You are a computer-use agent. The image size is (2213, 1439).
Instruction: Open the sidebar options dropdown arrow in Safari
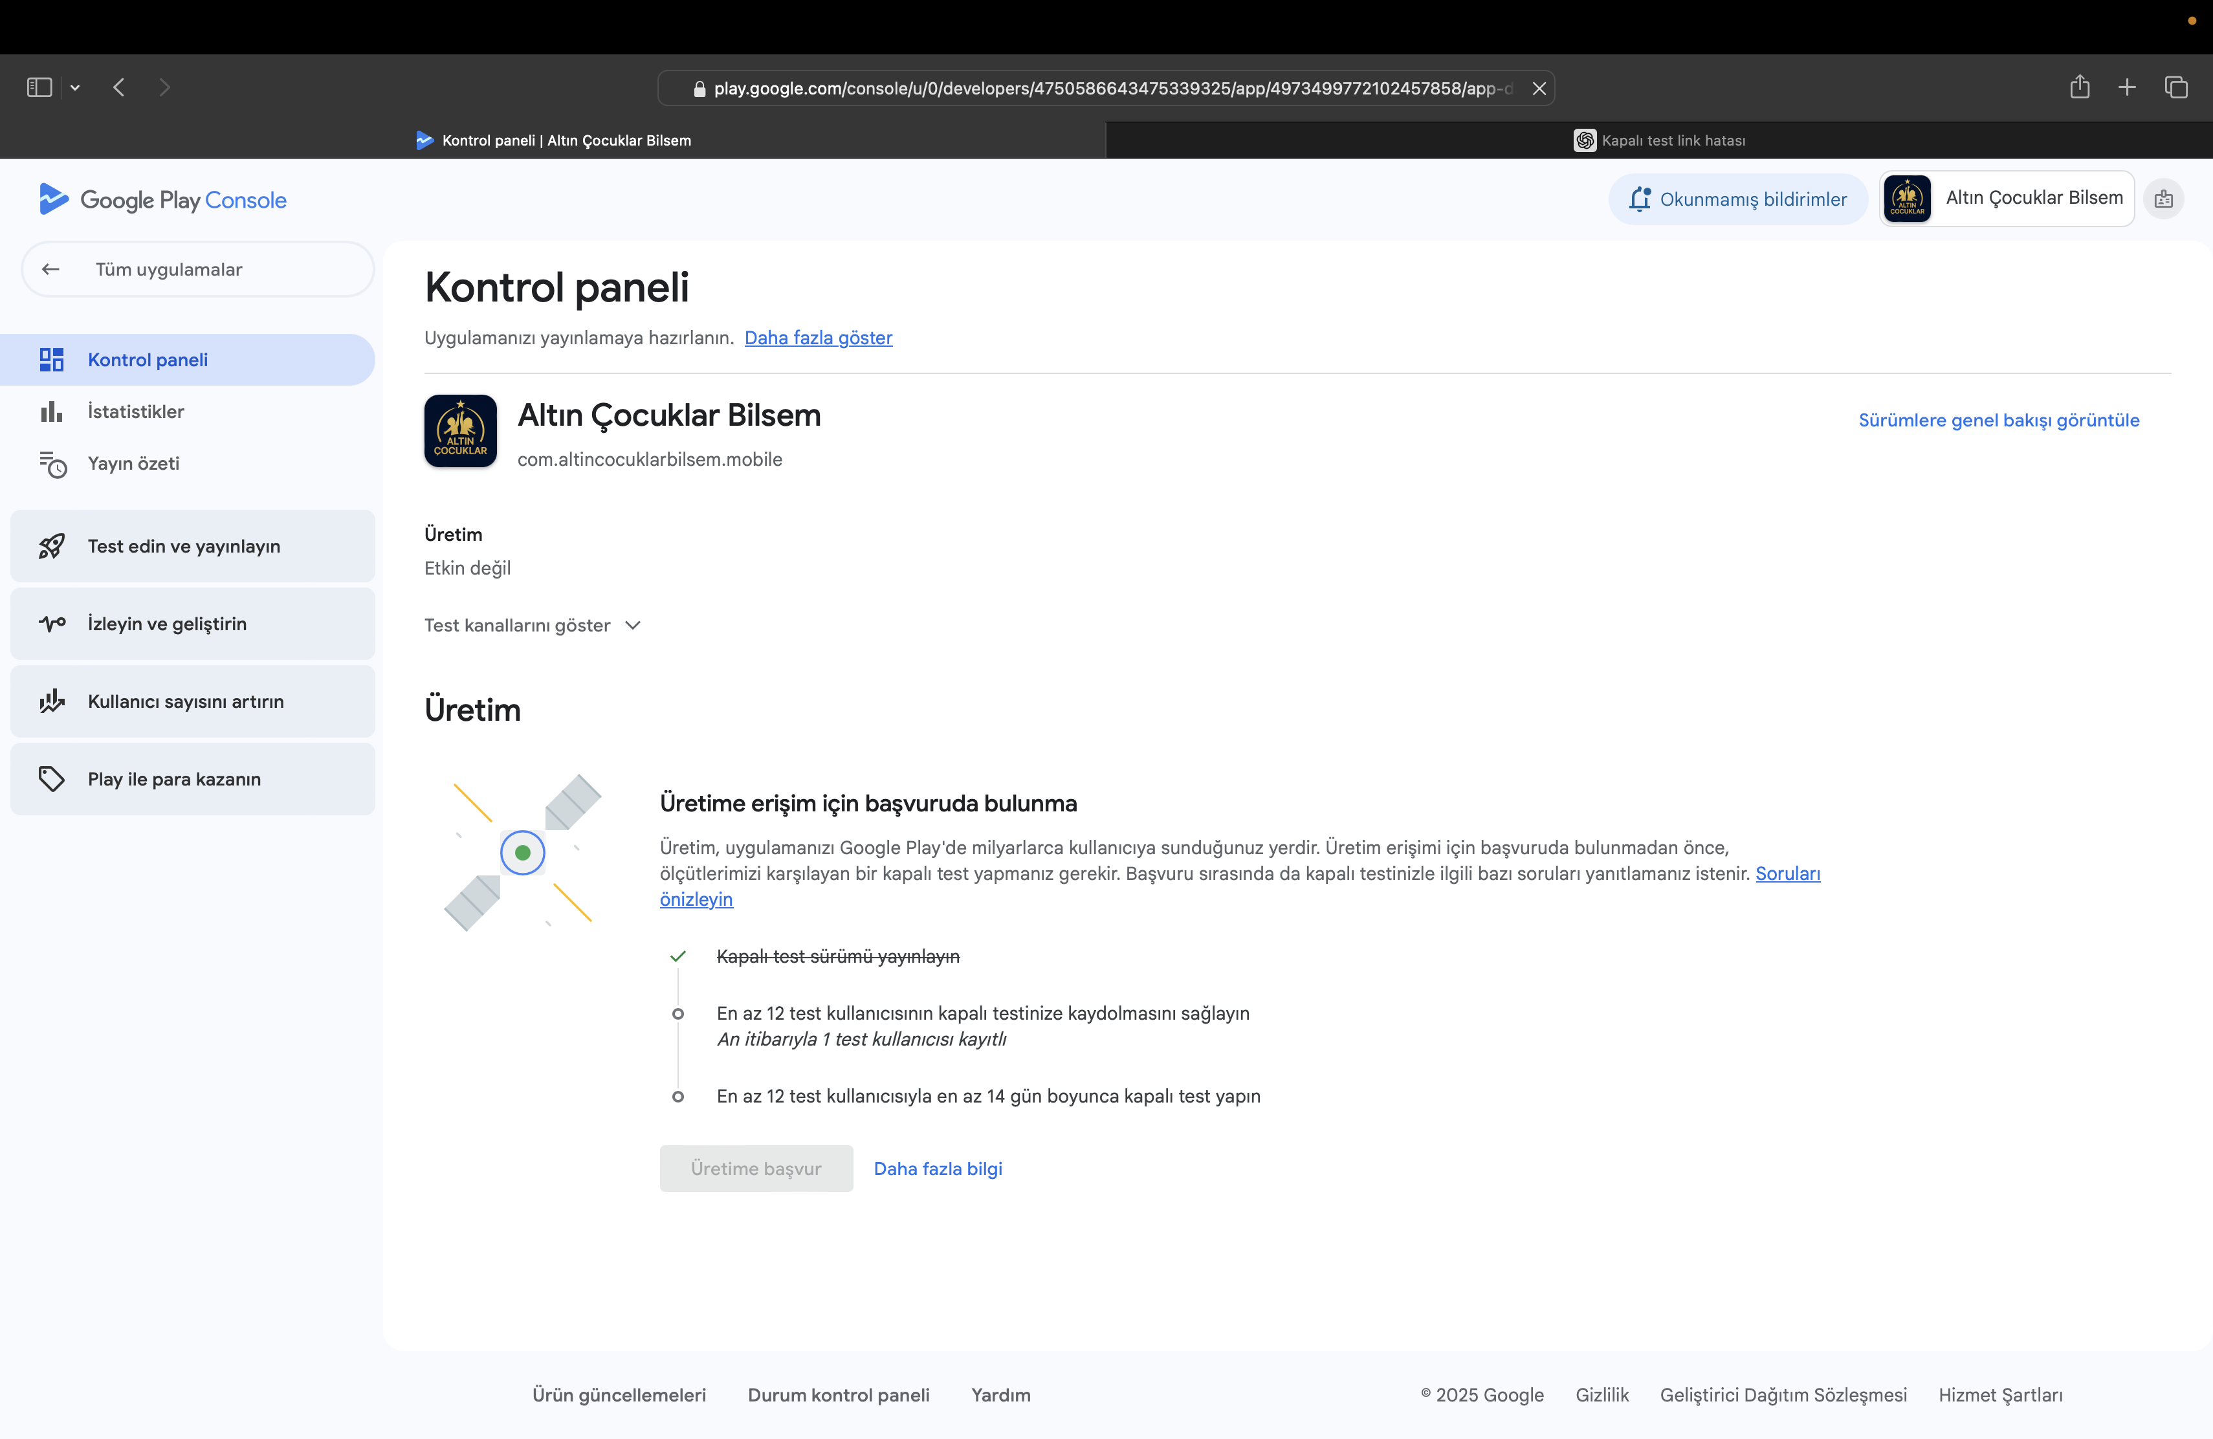pyautogui.click(x=75, y=87)
